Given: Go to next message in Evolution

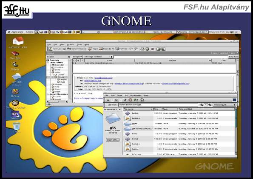Looking at the screenshot, I should point(163,49).
